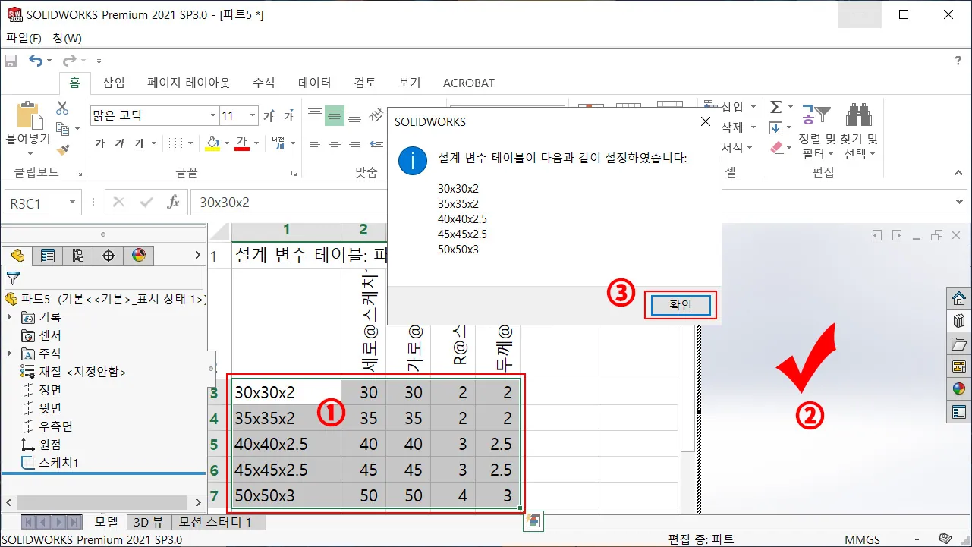The image size is (972, 547).
Task: Click the yellow fill color swatch
Action: [x=212, y=143]
